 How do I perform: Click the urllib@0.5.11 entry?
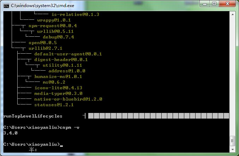pyautogui.click(x=55, y=31)
